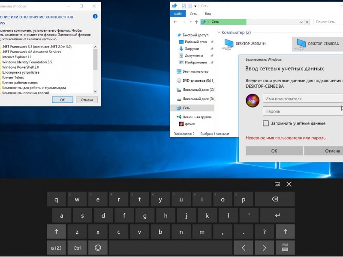Image resolution: width=343 pixels, height=257 pixels.
Task: Select Этот компьютер in the navigation pane
Action: 193,72
